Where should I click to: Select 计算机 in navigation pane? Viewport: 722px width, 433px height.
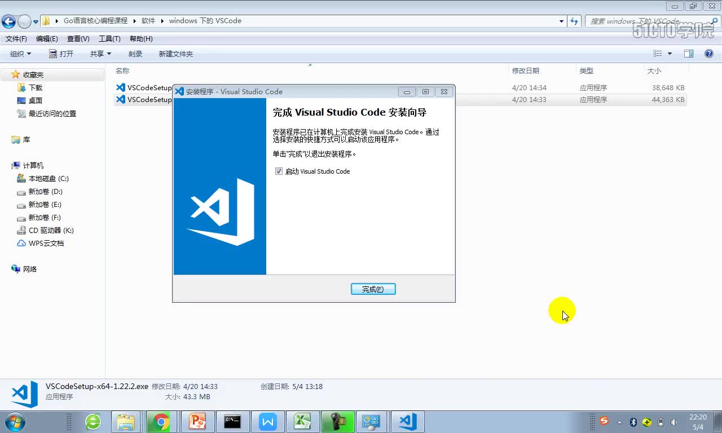pos(33,165)
